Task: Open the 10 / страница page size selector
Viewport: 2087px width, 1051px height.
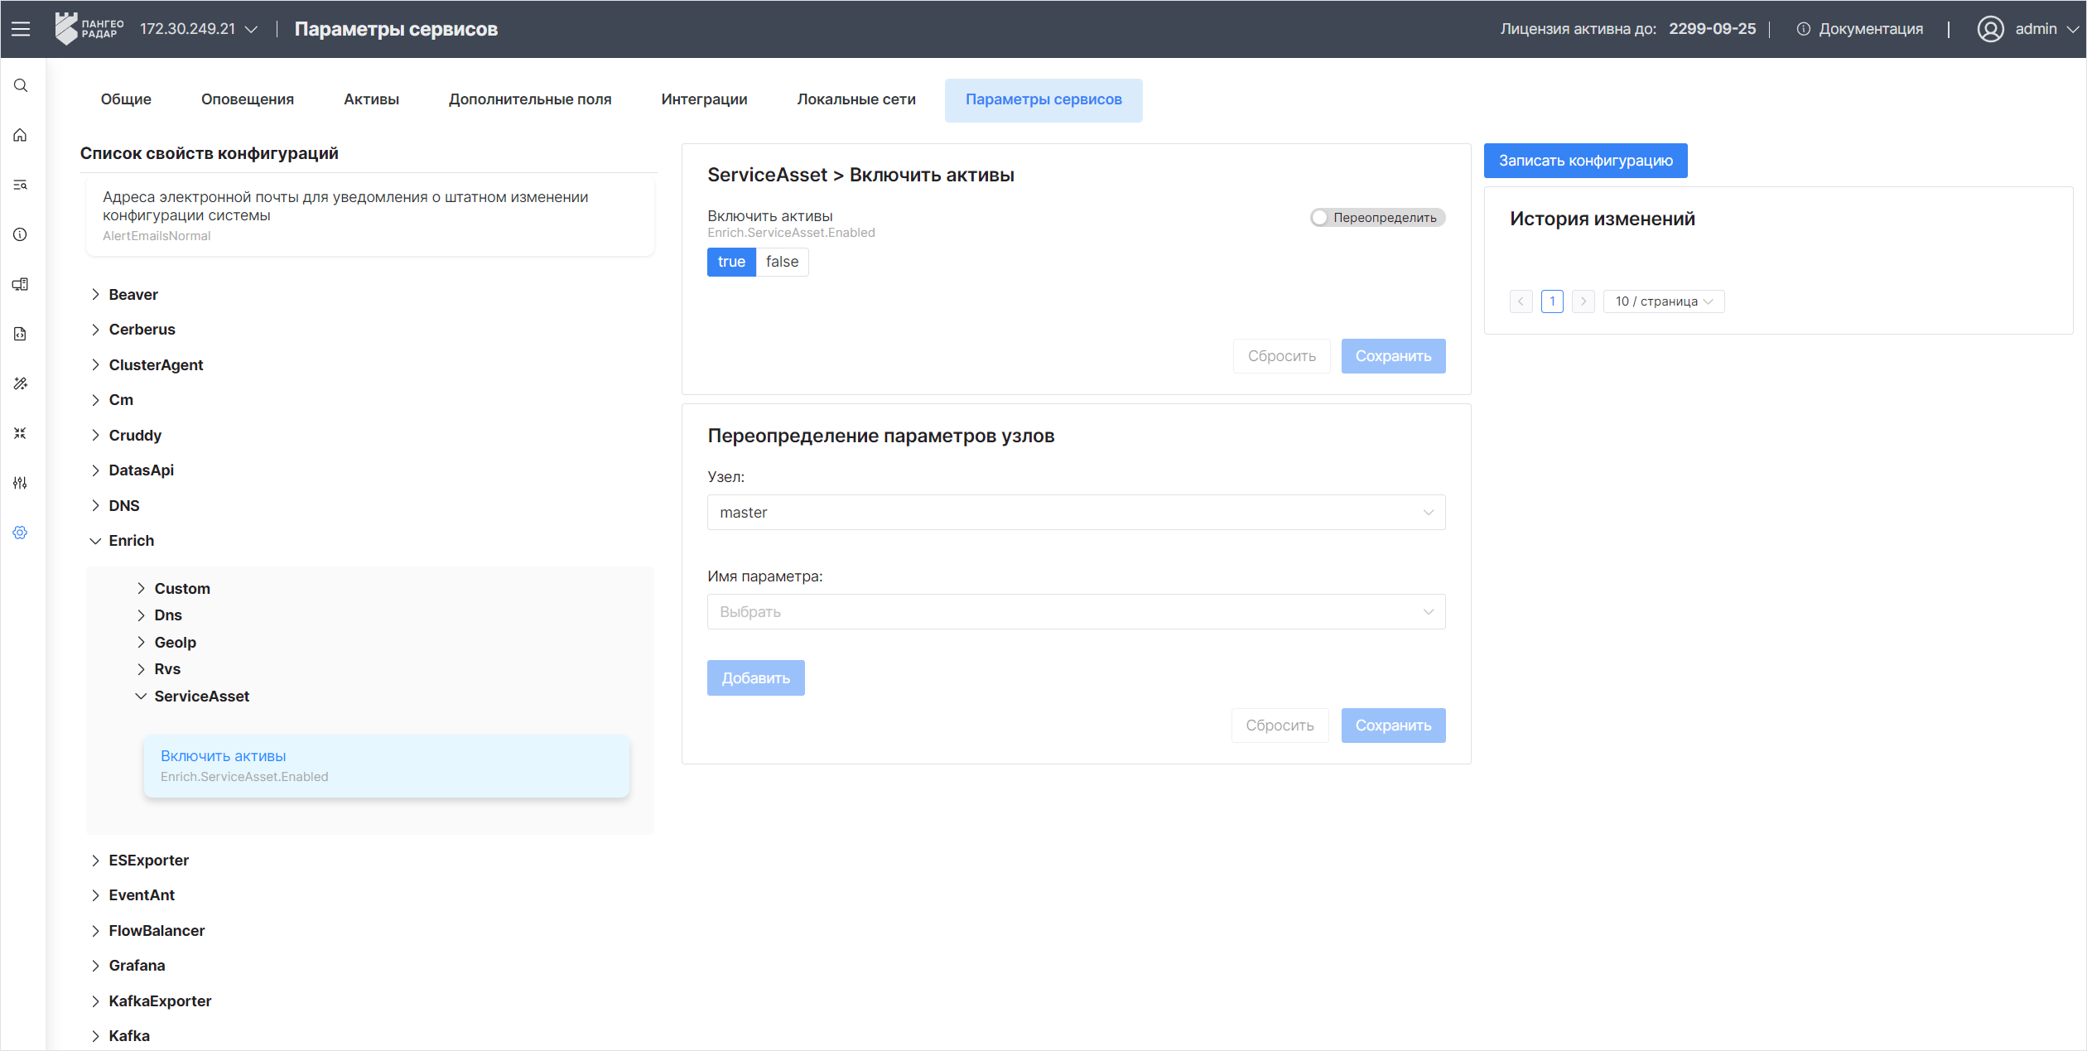Action: pyautogui.click(x=1663, y=301)
